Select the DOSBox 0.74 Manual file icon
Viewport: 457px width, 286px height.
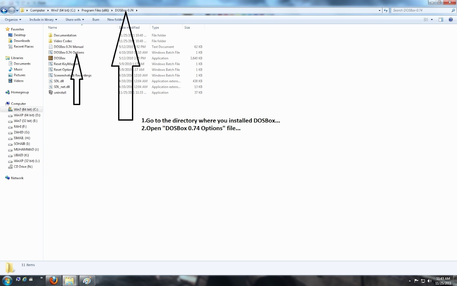coord(51,47)
